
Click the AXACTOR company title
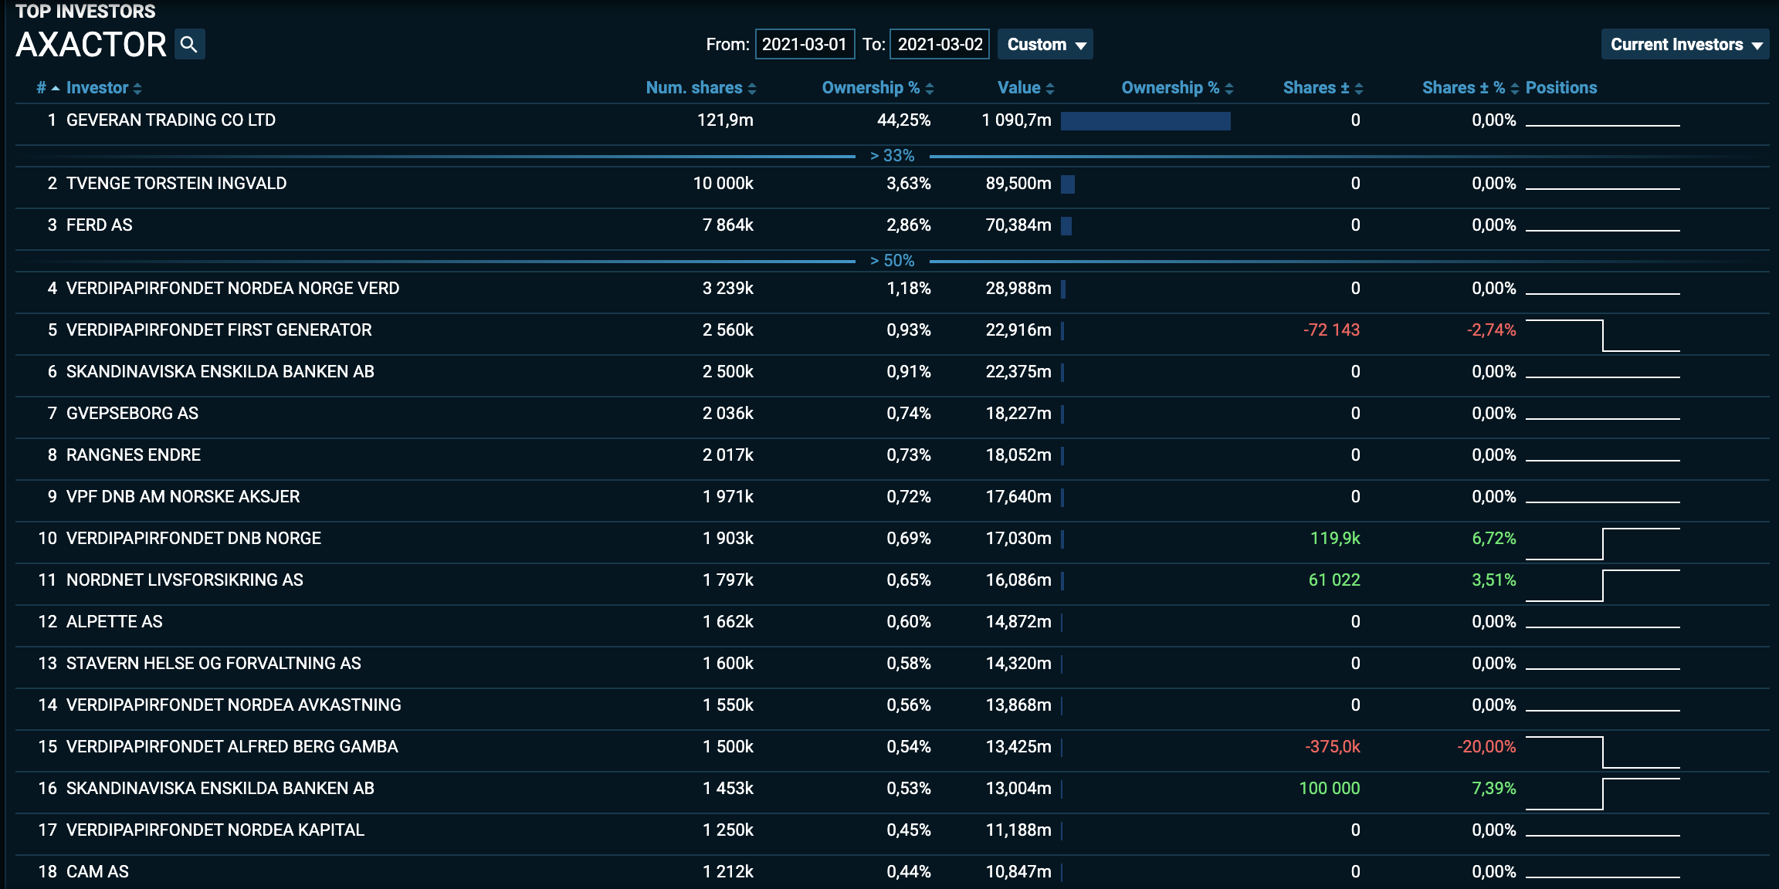[91, 45]
